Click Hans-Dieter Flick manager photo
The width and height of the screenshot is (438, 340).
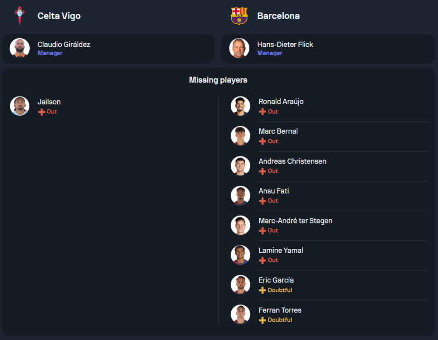239,48
